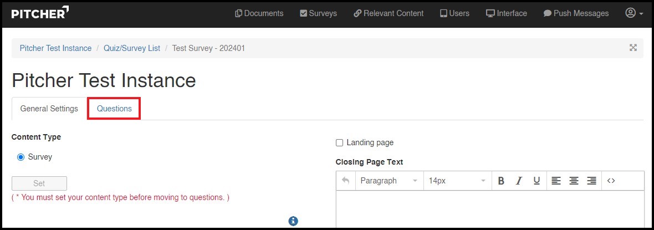Image resolution: width=654 pixels, height=230 pixels.
Task: Click the blue info icon
Action: click(x=293, y=221)
